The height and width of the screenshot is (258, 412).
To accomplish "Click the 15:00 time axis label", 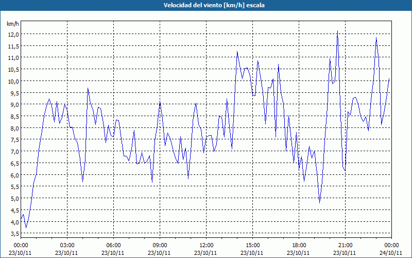I will [252, 246].
